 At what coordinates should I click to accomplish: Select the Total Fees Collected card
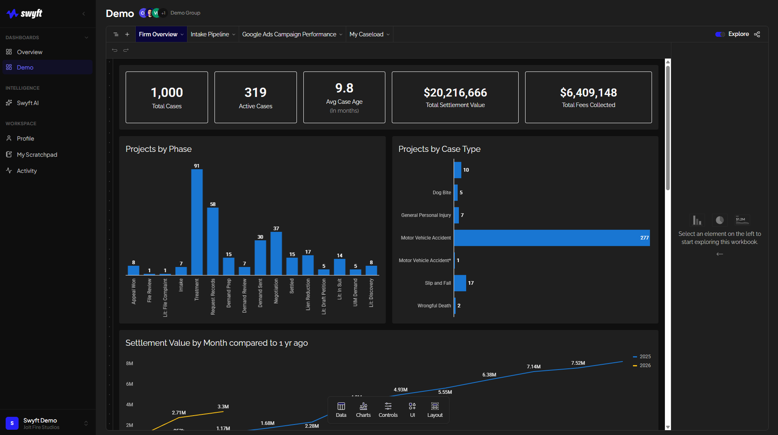[589, 97]
